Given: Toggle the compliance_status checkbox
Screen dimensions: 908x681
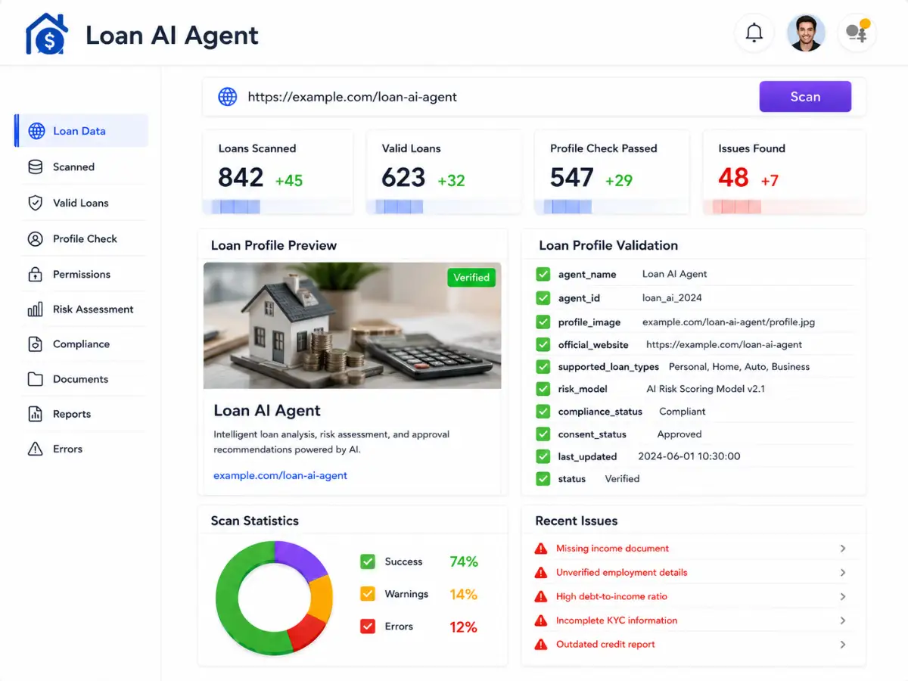Looking at the screenshot, I should 543,412.
